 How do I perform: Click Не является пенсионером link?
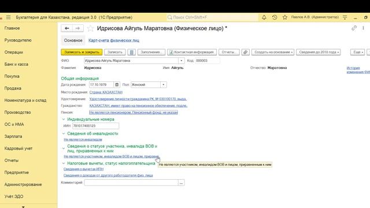click(134, 113)
